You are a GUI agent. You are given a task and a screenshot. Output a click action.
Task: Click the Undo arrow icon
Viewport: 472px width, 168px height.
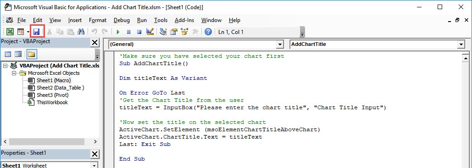(94, 32)
